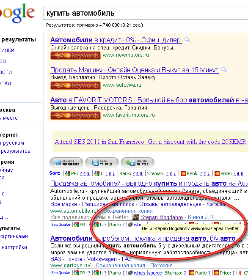Click Volkswagen sitelink under cartage.ru result

coord(102,259)
